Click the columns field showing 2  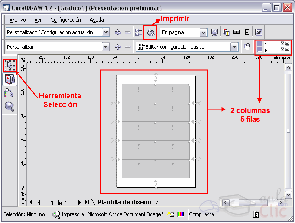click(x=272, y=44)
